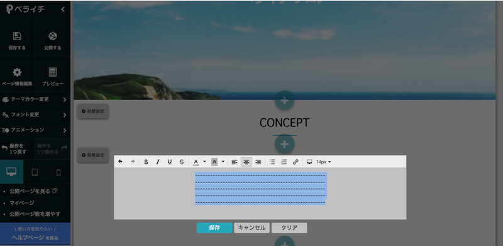Click the background highlight color swatch

click(x=214, y=162)
